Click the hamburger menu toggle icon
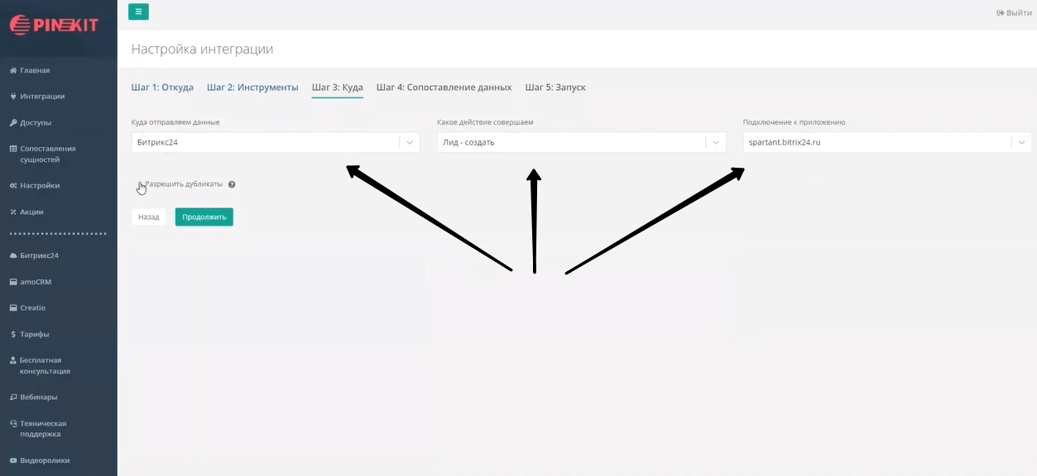 138,12
